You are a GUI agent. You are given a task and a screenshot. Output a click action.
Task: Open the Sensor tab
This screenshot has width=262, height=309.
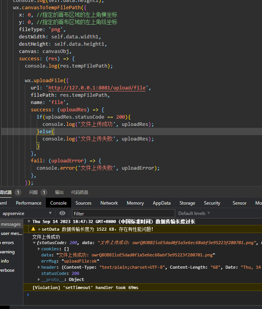[x=239, y=203]
